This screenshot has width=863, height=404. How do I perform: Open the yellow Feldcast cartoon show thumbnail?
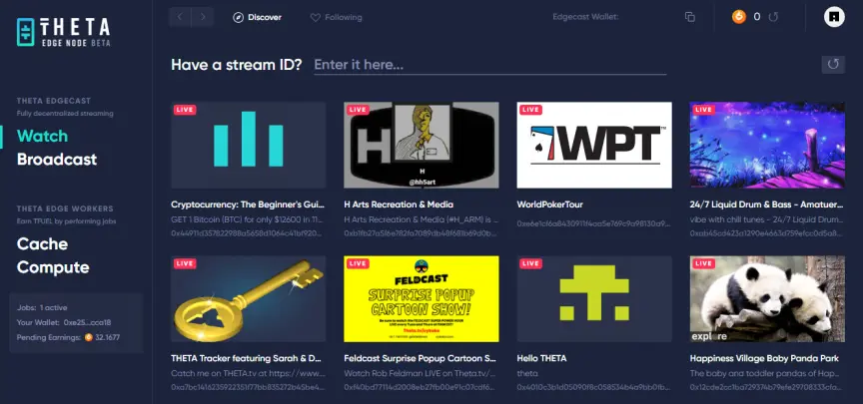pyautogui.click(x=422, y=298)
